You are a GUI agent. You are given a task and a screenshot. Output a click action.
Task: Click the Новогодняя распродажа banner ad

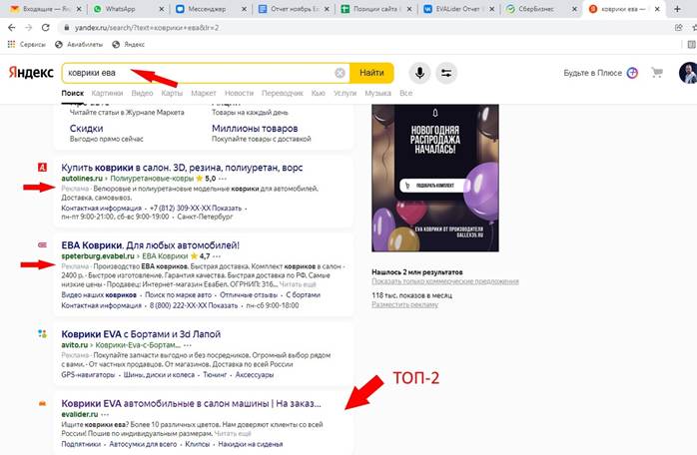pyautogui.click(x=435, y=178)
